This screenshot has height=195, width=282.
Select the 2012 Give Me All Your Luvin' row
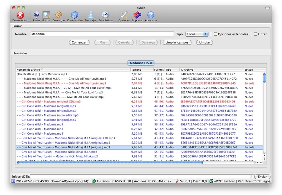pos(139,88)
